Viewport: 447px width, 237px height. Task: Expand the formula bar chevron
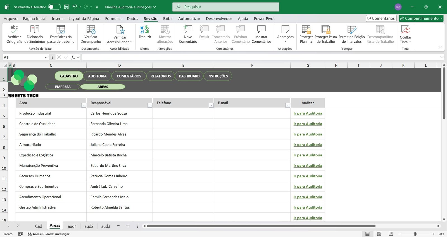tap(442, 57)
